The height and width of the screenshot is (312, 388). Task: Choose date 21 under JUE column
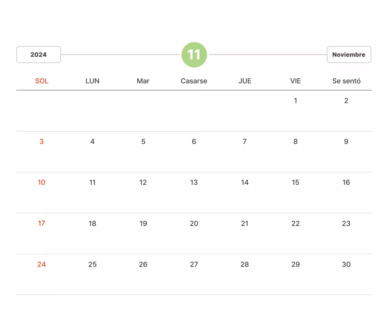point(245,224)
